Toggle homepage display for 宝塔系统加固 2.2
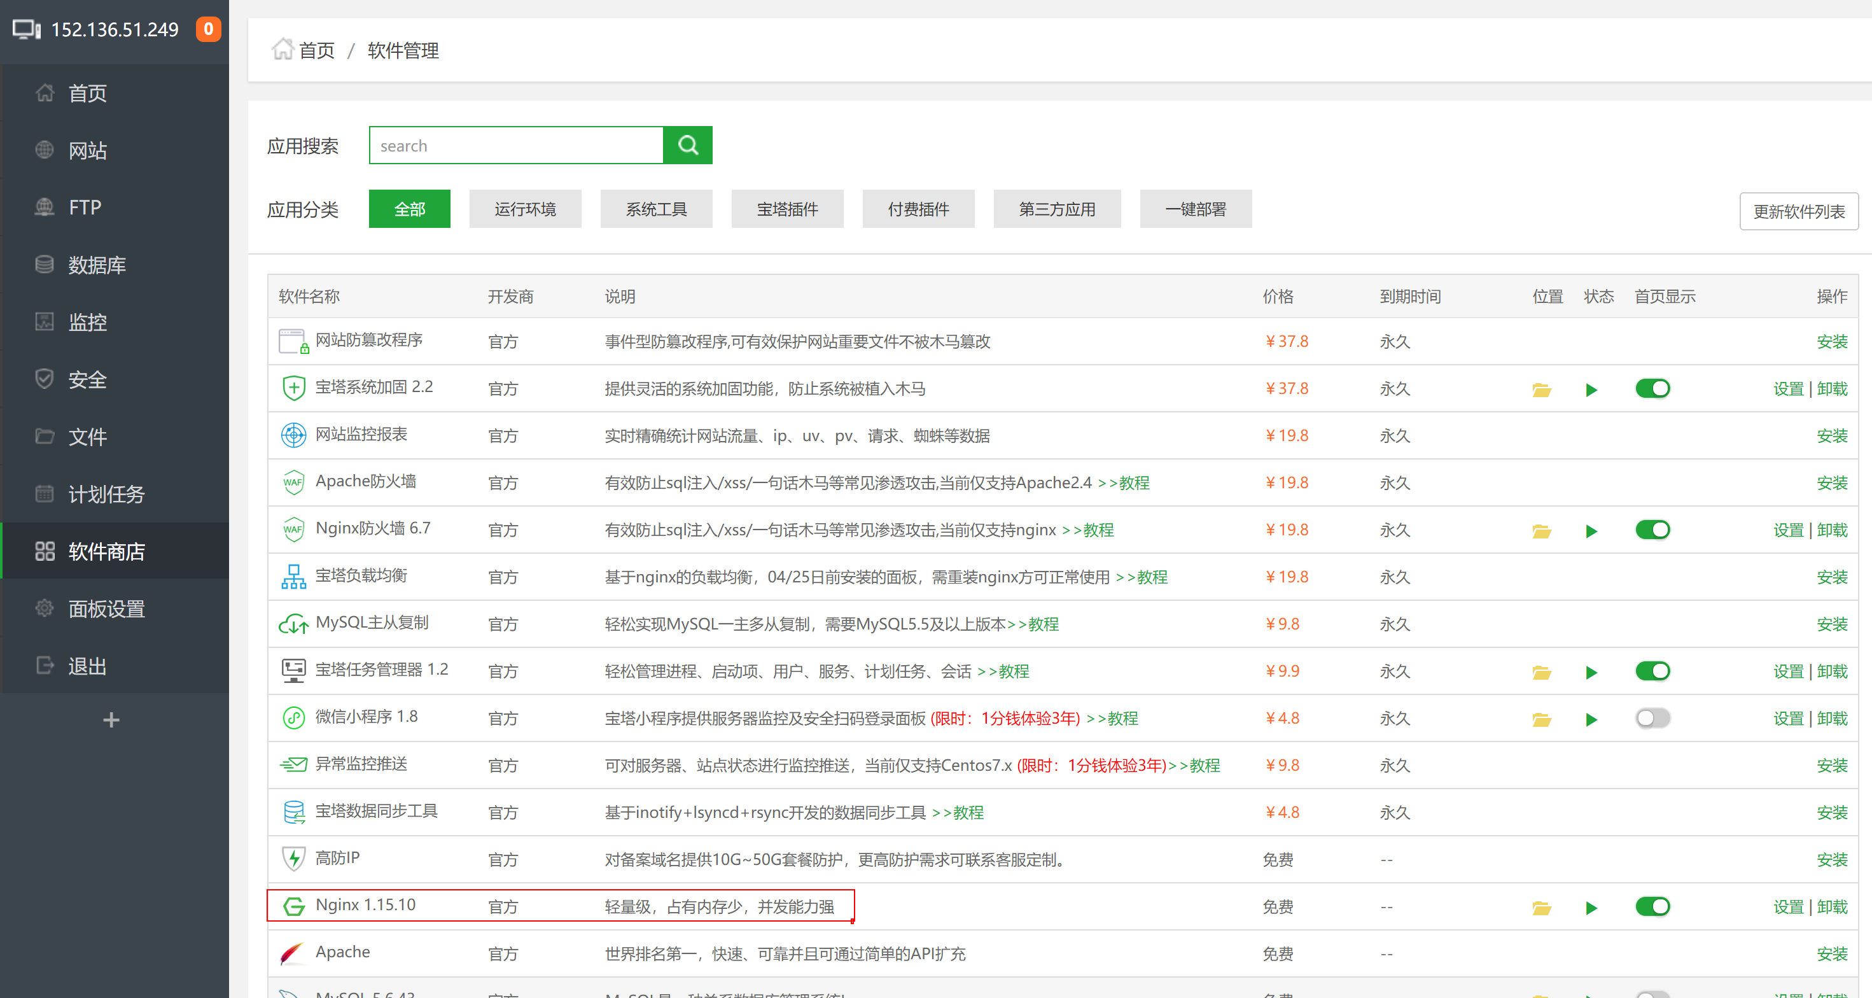The image size is (1872, 998). 1652,388
